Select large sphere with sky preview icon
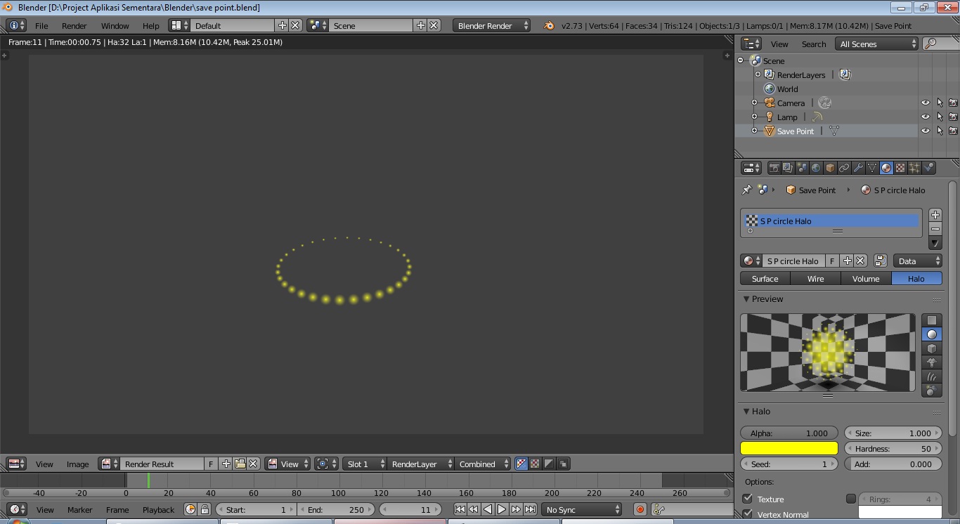960x524 pixels. [x=932, y=391]
